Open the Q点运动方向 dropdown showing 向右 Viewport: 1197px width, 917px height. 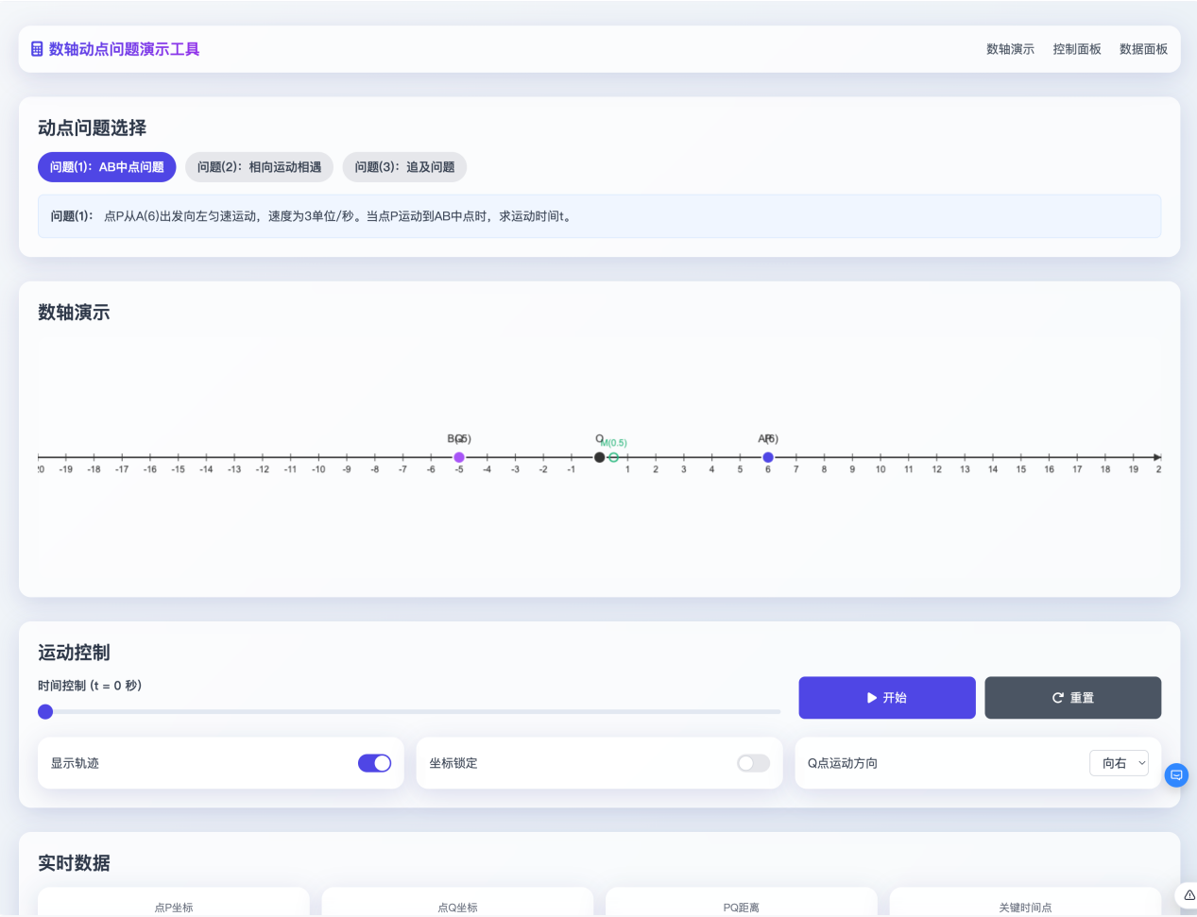click(1119, 763)
